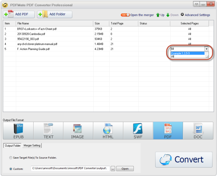217x176 pixels.
Task: Select EPUB output format
Action: [x=18, y=131]
